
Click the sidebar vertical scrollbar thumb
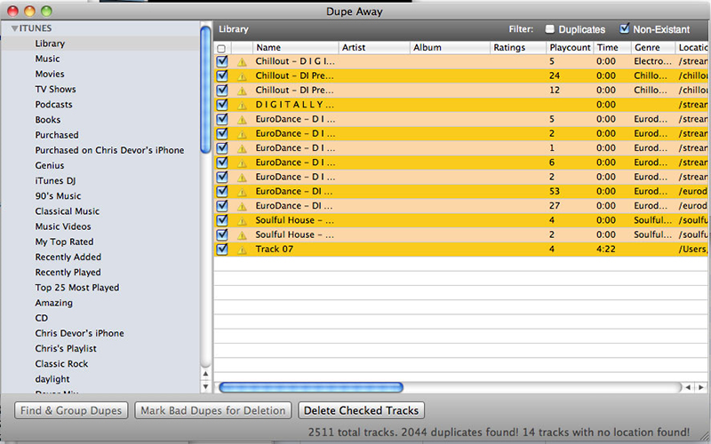point(205,90)
